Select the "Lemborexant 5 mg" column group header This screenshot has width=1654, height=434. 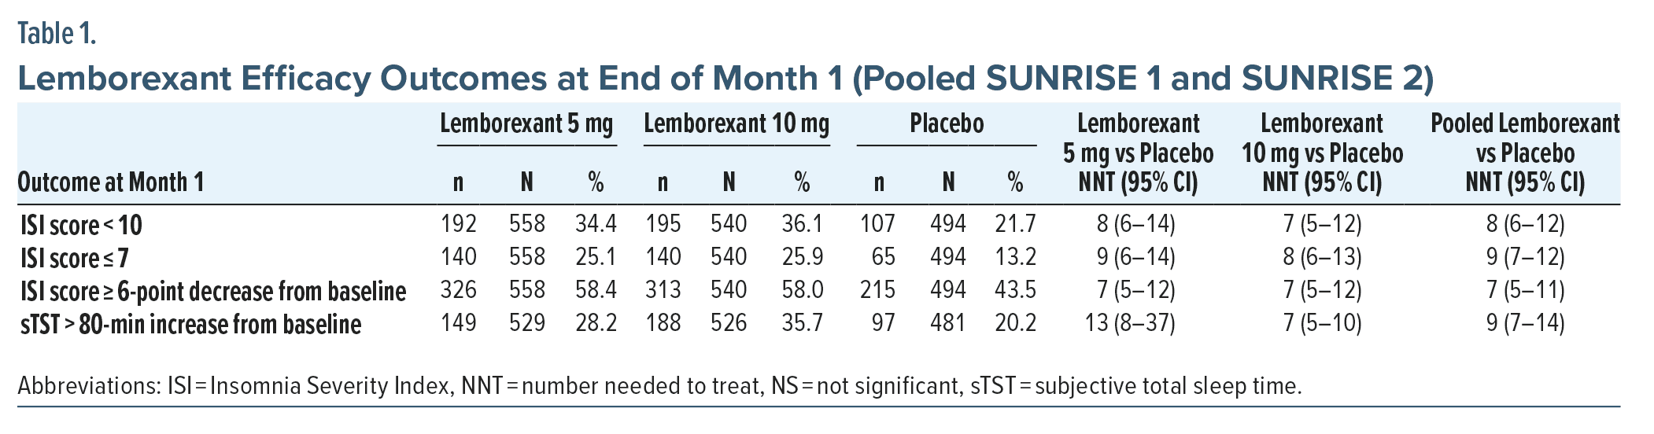[x=526, y=124]
